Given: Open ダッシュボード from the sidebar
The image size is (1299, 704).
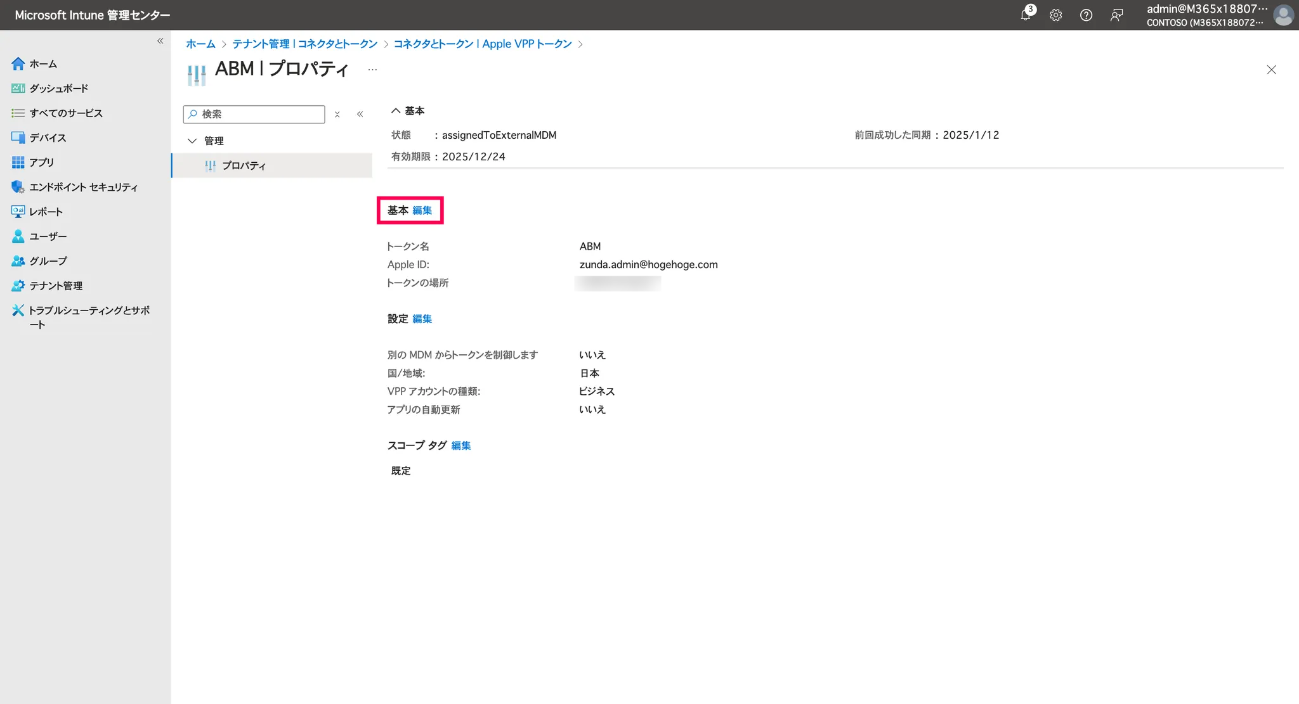Looking at the screenshot, I should coord(59,89).
